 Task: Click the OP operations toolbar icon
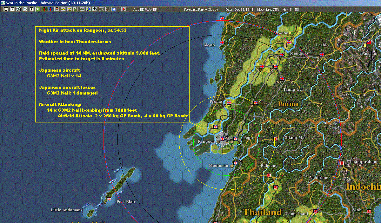(101, 9)
